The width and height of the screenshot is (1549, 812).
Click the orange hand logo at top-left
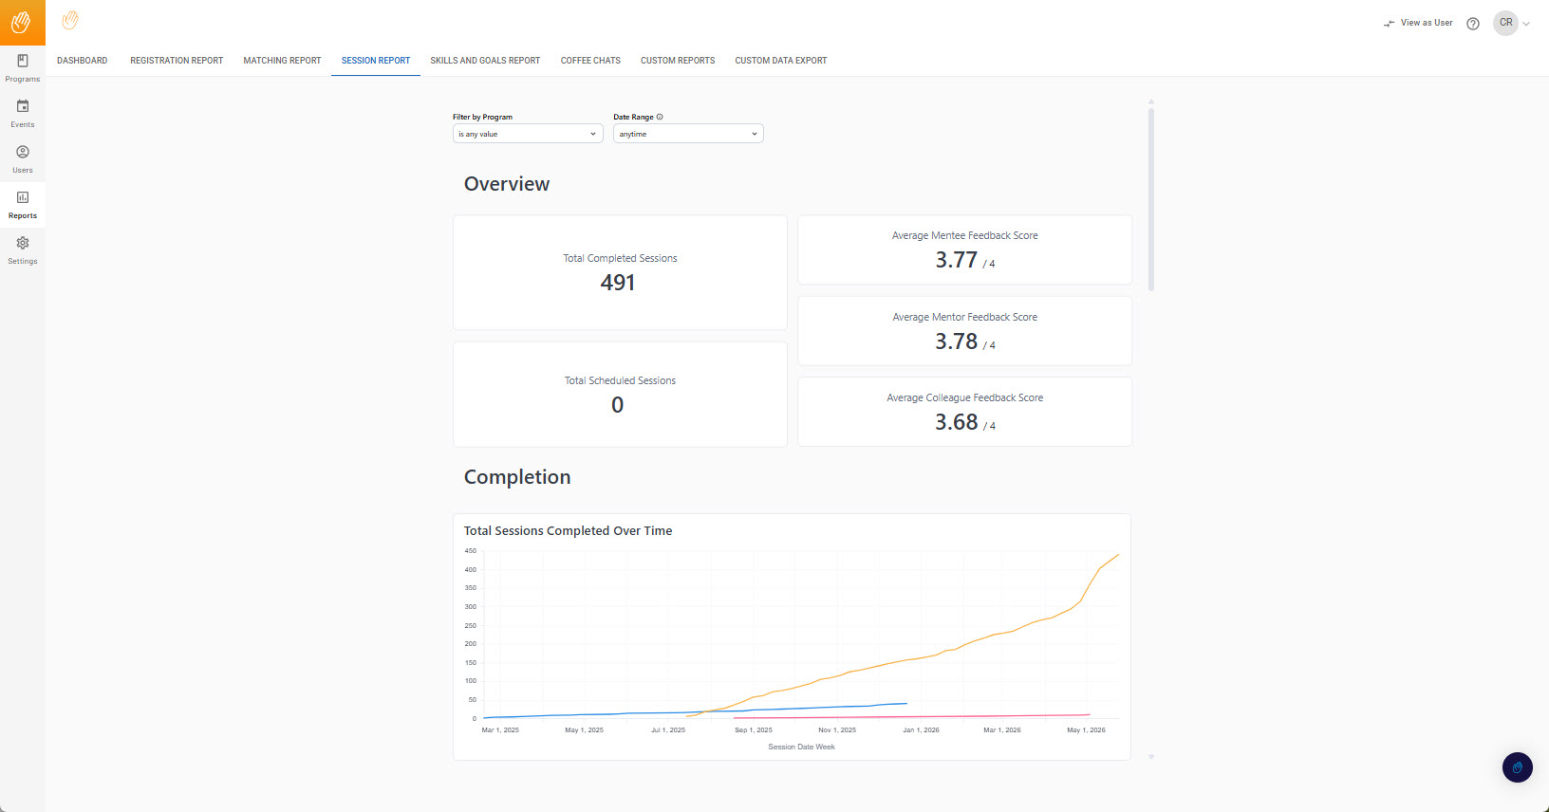coord(22,22)
